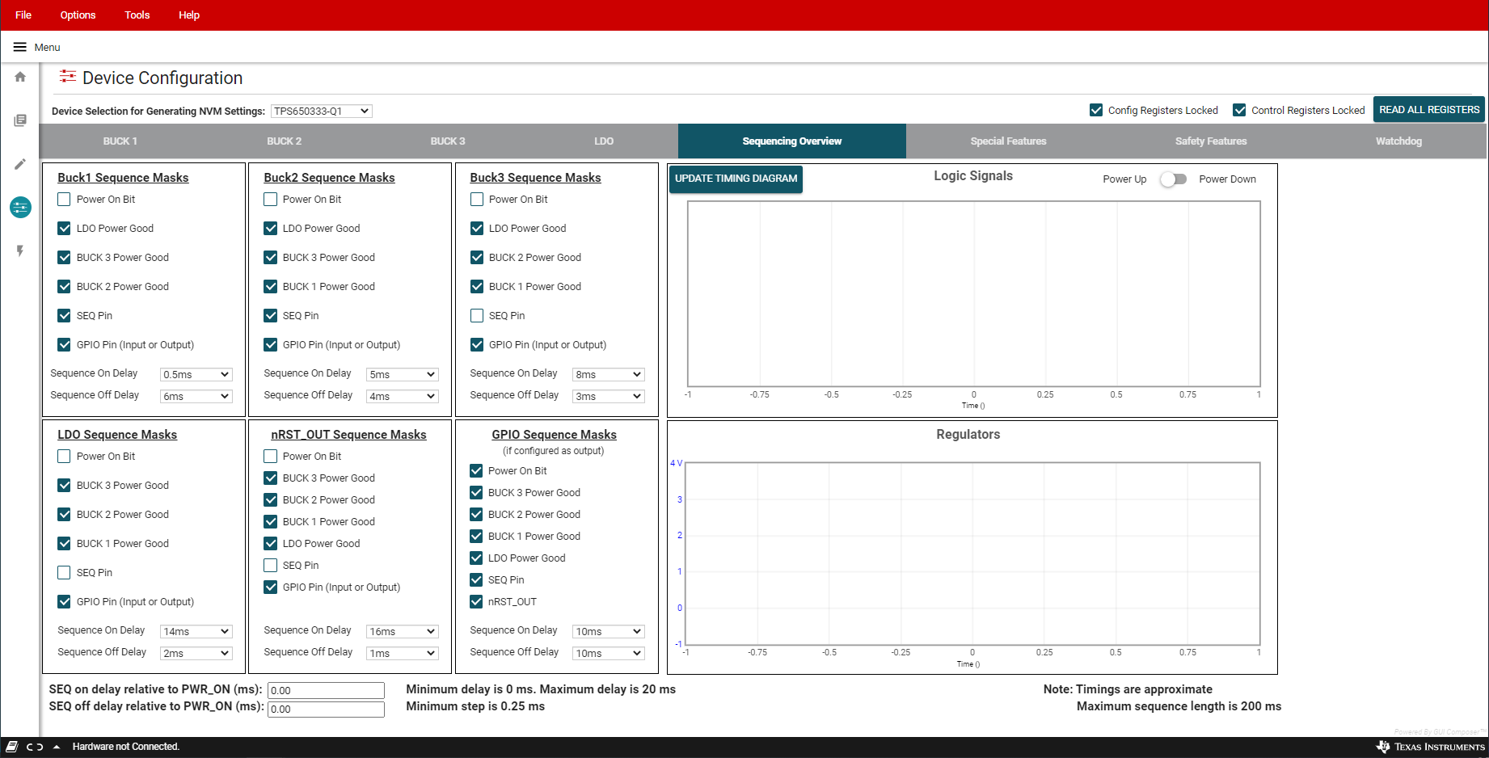This screenshot has width=1489, height=758.
Task: Uncheck Config Registers Locked
Action: pos(1096,110)
